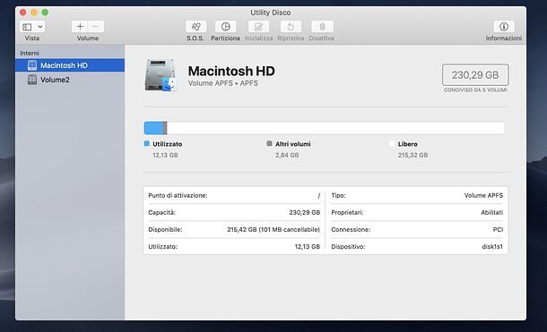
Task: Click the Inizializza erase icon
Action: (258, 27)
